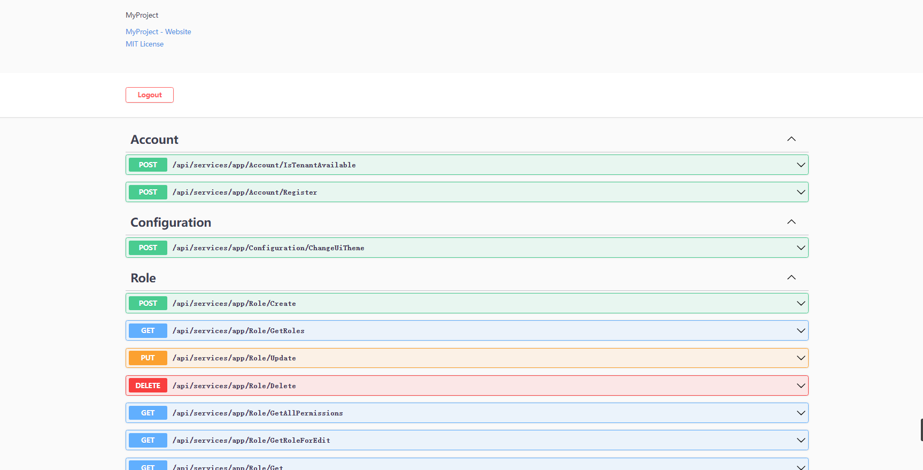Click the POST badge for Account/IsTenantAvailable
923x470 pixels.
click(x=148, y=165)
